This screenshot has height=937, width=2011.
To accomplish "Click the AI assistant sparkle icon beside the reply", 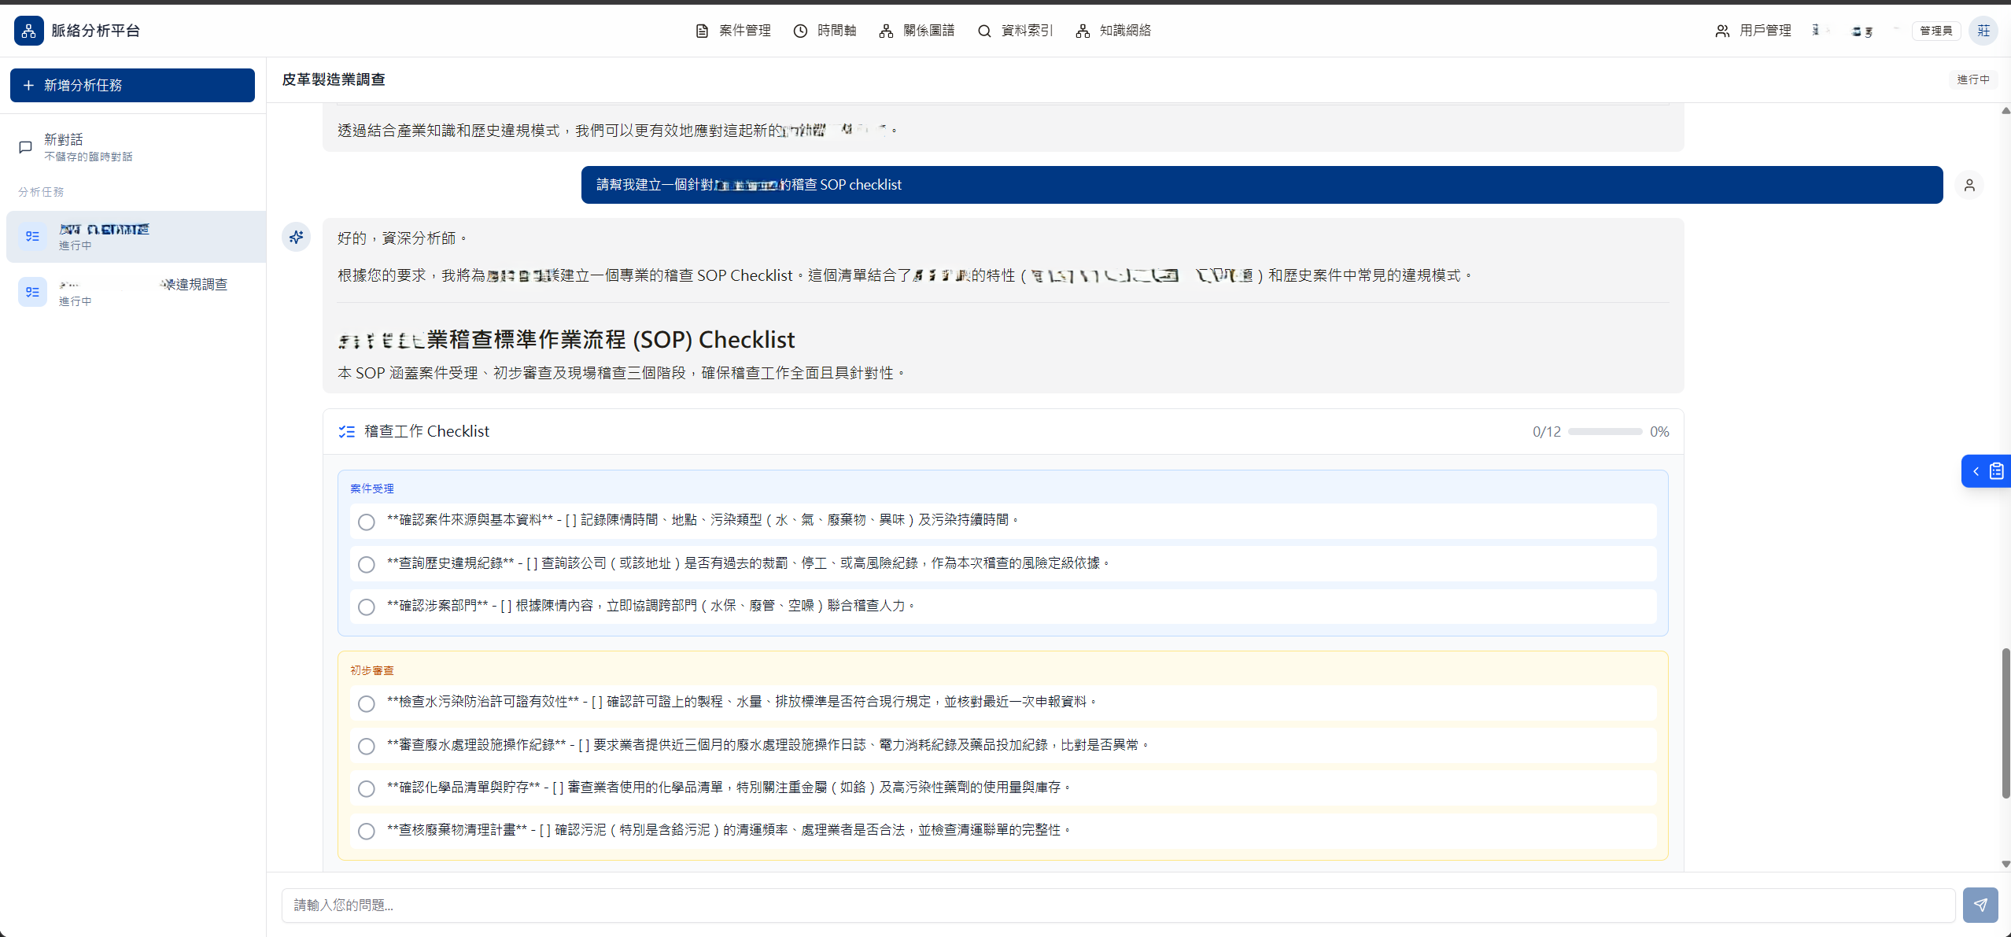I will click(297, 237).
